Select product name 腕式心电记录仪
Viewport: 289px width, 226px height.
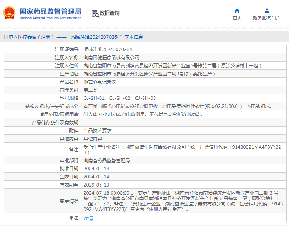pyautogui.click(x=100, y=82)
